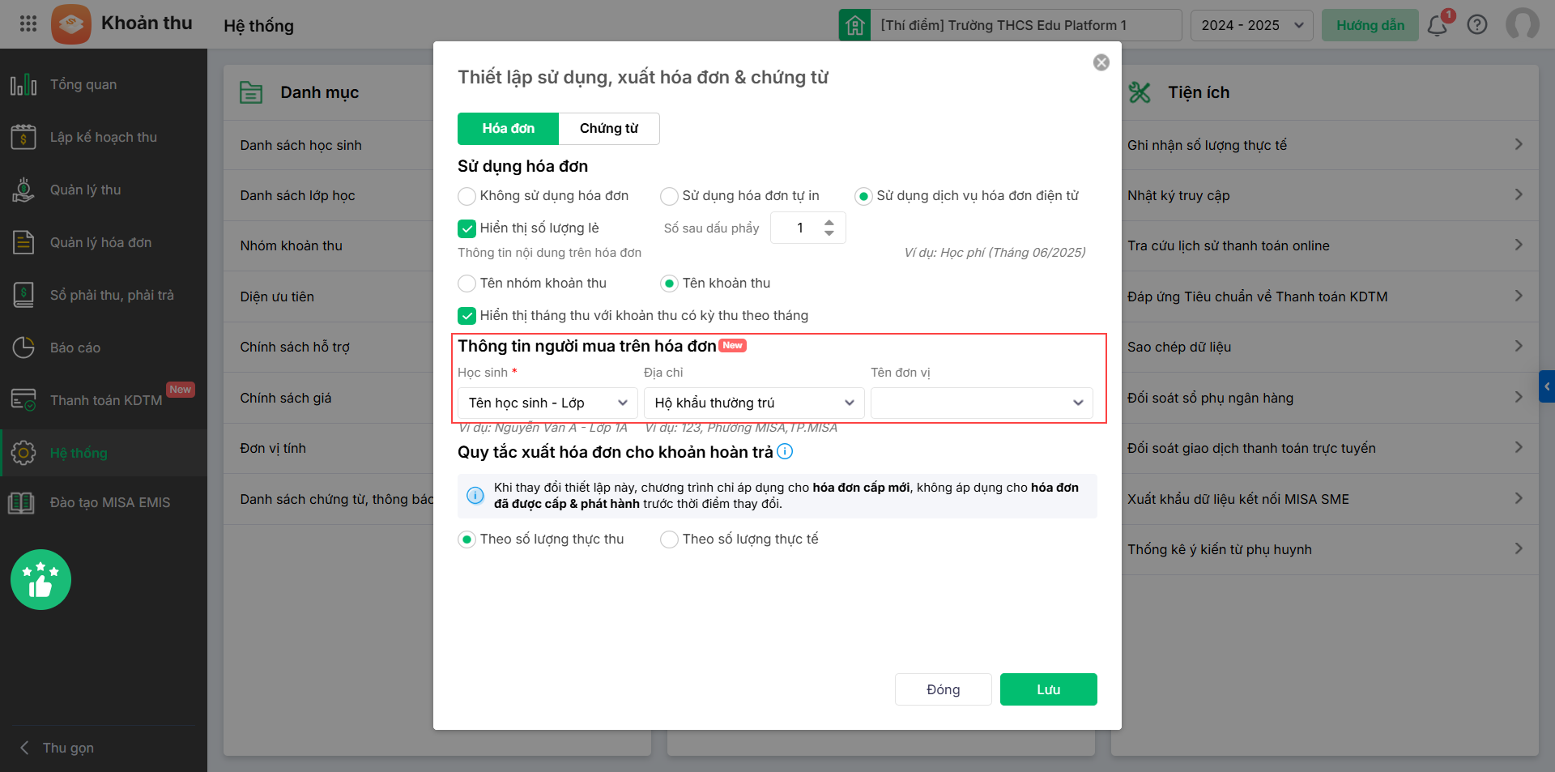Click the green thumbs-up rating icon
This screenshot has width=1555, height=772.
pyautogui.click(x=40, y=580)
